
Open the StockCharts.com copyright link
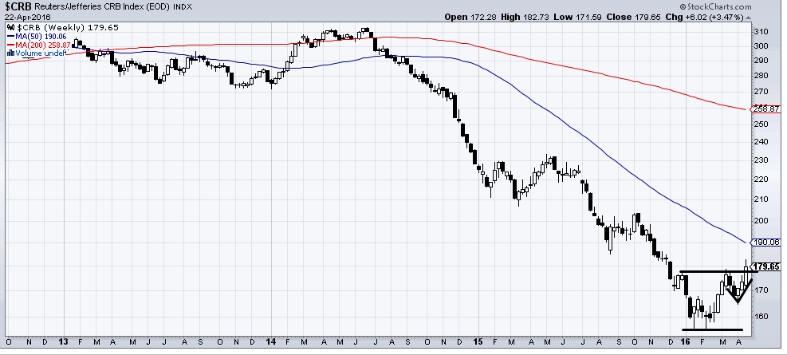click(716, 6)
